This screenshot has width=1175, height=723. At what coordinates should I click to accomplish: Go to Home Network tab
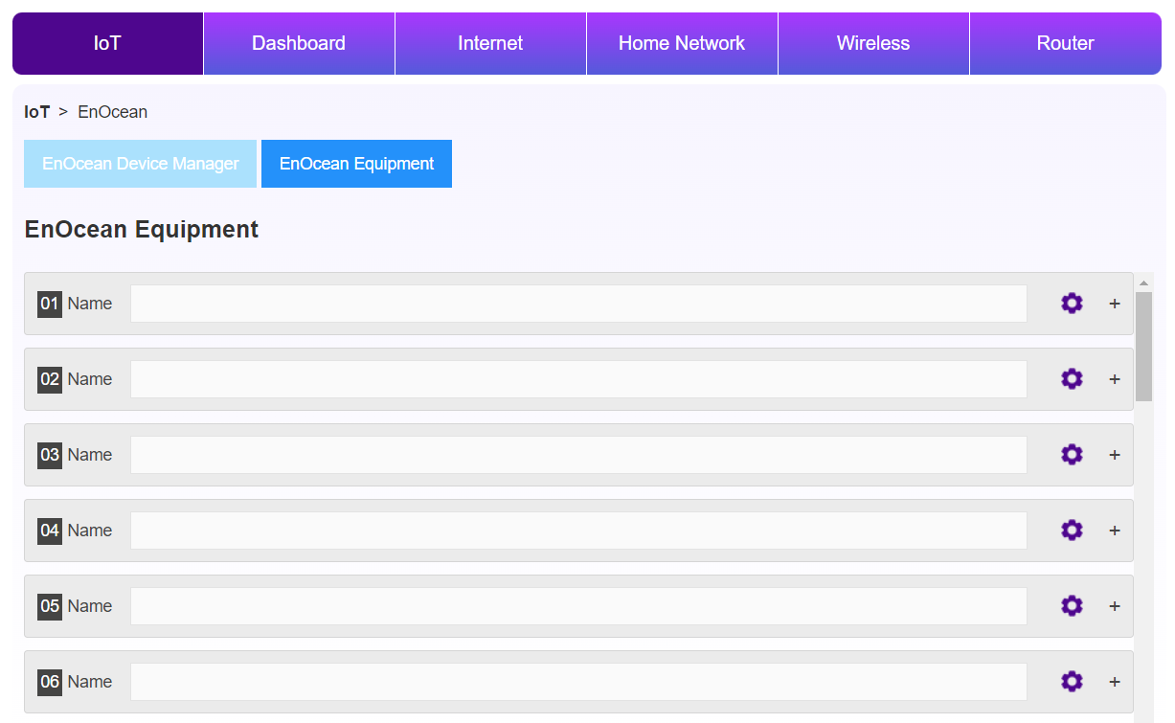point(682,43)
